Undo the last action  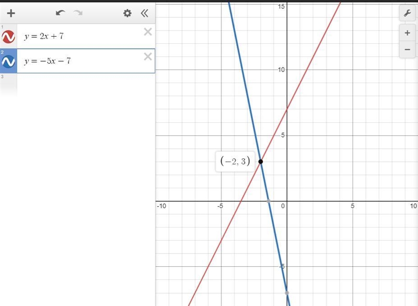point(61,13)
